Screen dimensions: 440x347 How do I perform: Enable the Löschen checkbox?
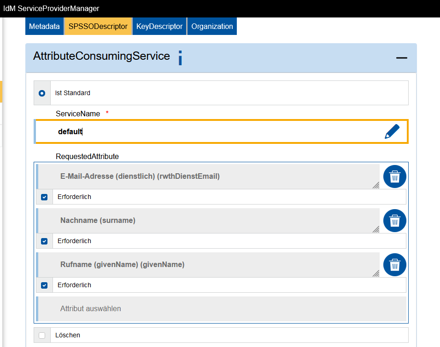[42, 335]
